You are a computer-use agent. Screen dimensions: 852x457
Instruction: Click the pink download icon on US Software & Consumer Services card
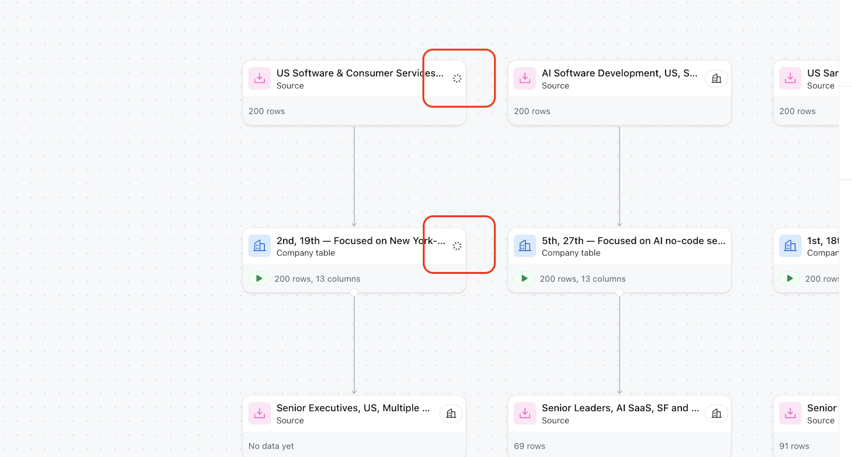pos(259,79)
